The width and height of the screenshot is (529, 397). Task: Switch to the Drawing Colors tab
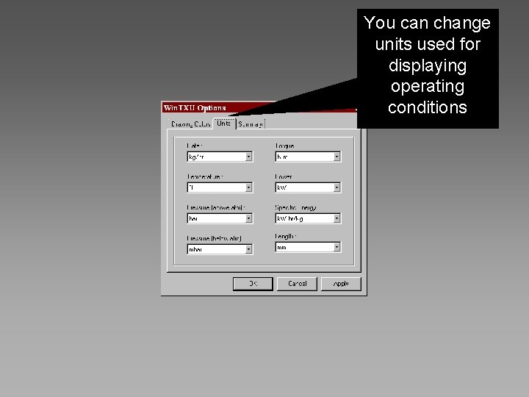[190, 124]
